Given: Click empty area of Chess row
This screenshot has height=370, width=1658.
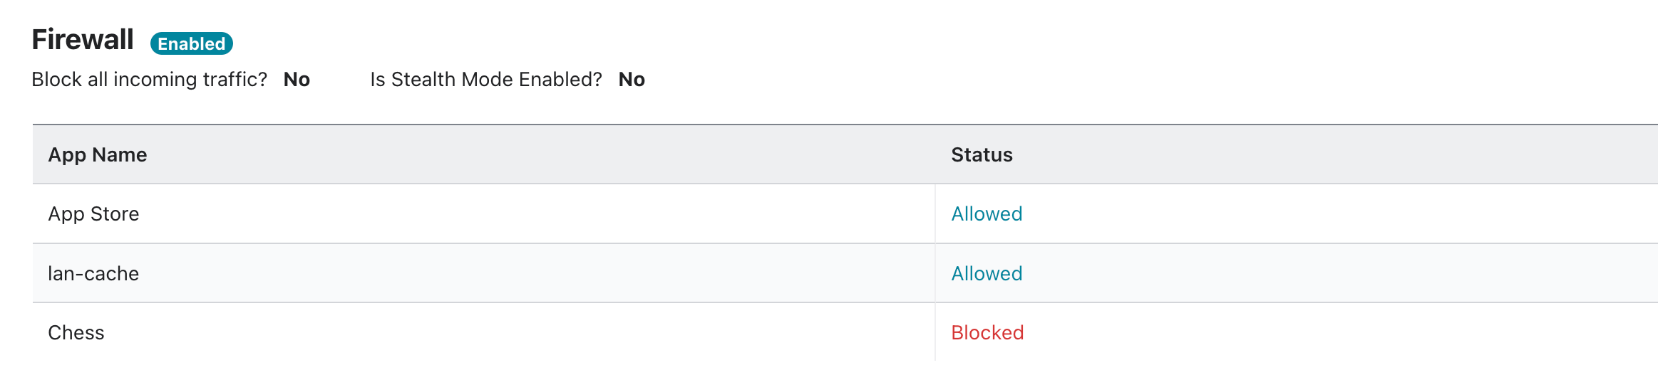Looking at the screenshot, I should pyautogui.click(x=535, y=332).
